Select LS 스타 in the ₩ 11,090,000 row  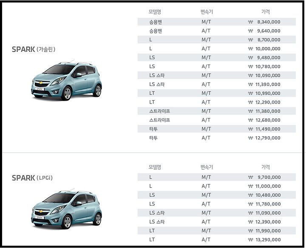coord(157,213)
